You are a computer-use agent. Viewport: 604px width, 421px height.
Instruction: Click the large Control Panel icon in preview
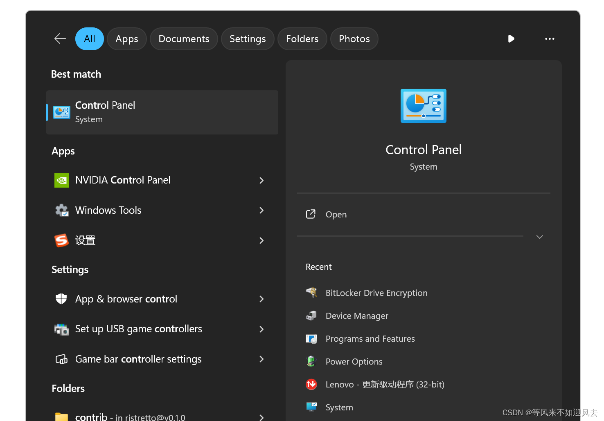coord(424,106)
